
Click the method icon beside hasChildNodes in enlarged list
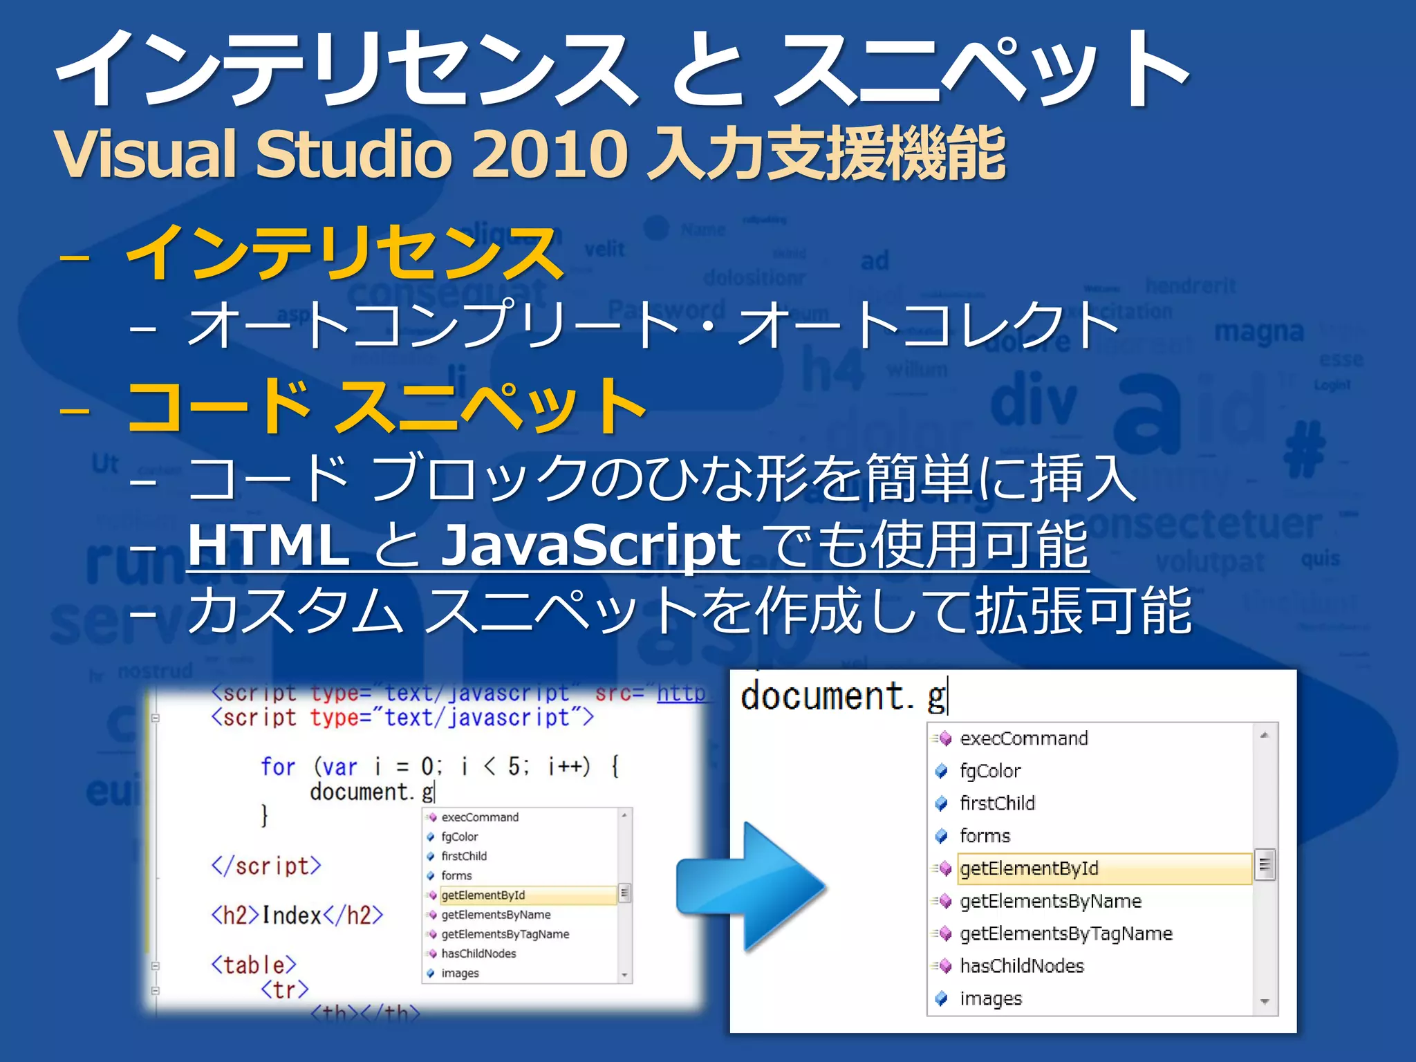[942, 966]
